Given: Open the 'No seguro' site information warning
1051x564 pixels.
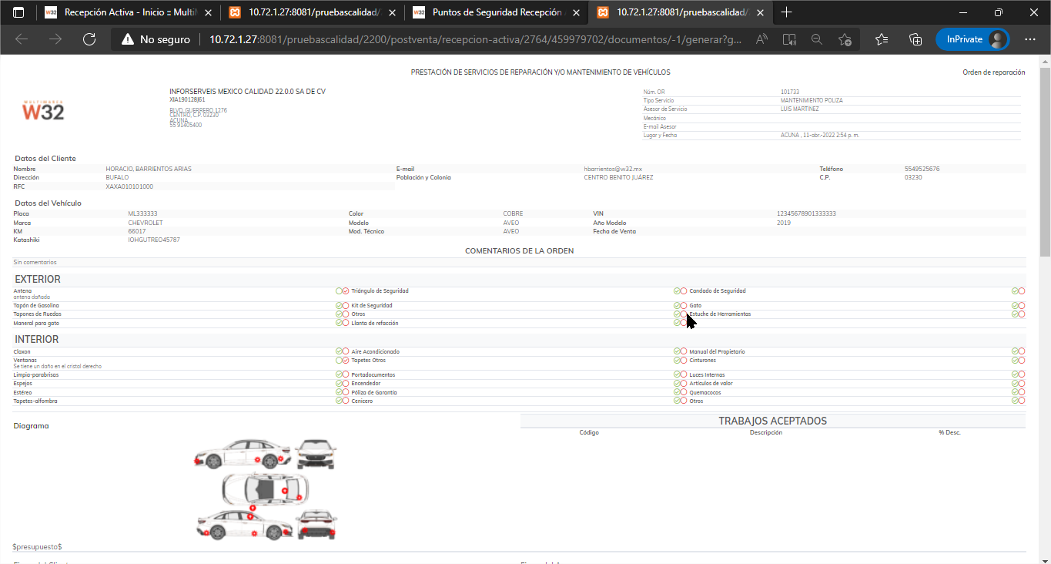Looking at the screenshot, I should 156,39.
